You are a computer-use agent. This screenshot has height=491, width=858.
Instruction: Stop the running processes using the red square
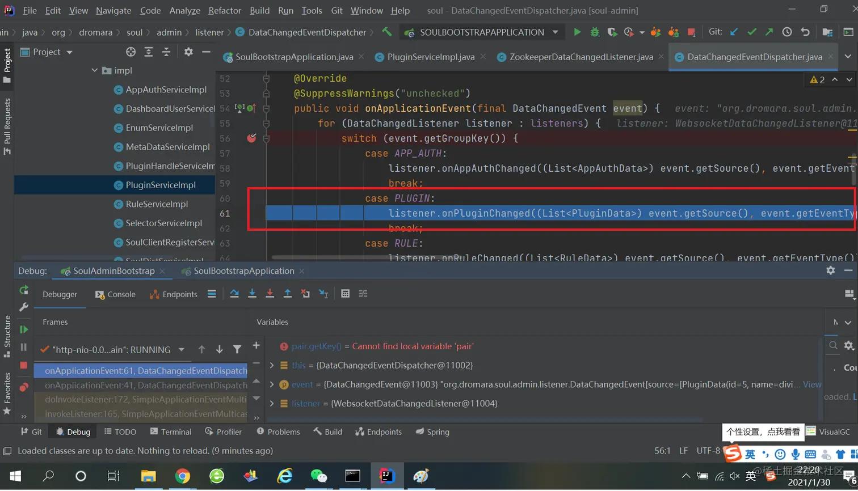[691, 32]
